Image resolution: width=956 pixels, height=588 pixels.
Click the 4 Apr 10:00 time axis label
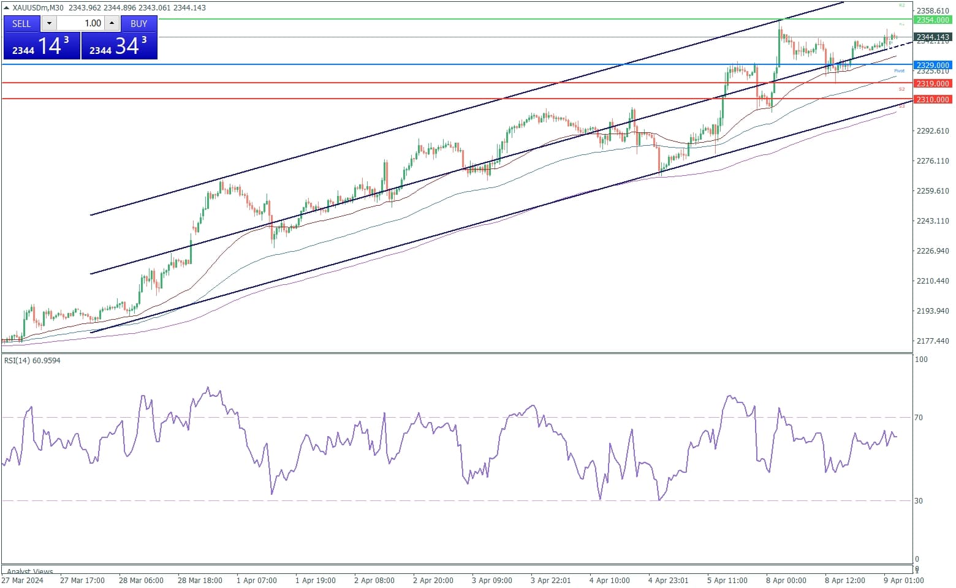(x=610, y=581)
